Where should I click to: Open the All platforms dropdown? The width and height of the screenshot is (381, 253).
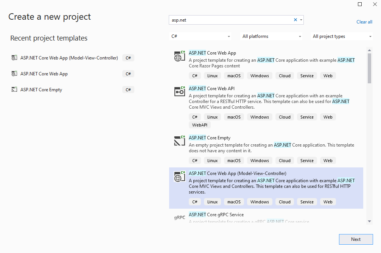coord(271,36)
